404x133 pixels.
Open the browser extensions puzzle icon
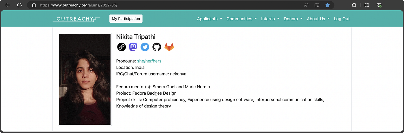point(354,5)
